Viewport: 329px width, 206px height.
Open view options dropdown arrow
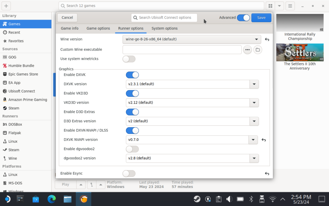point(279,6)
